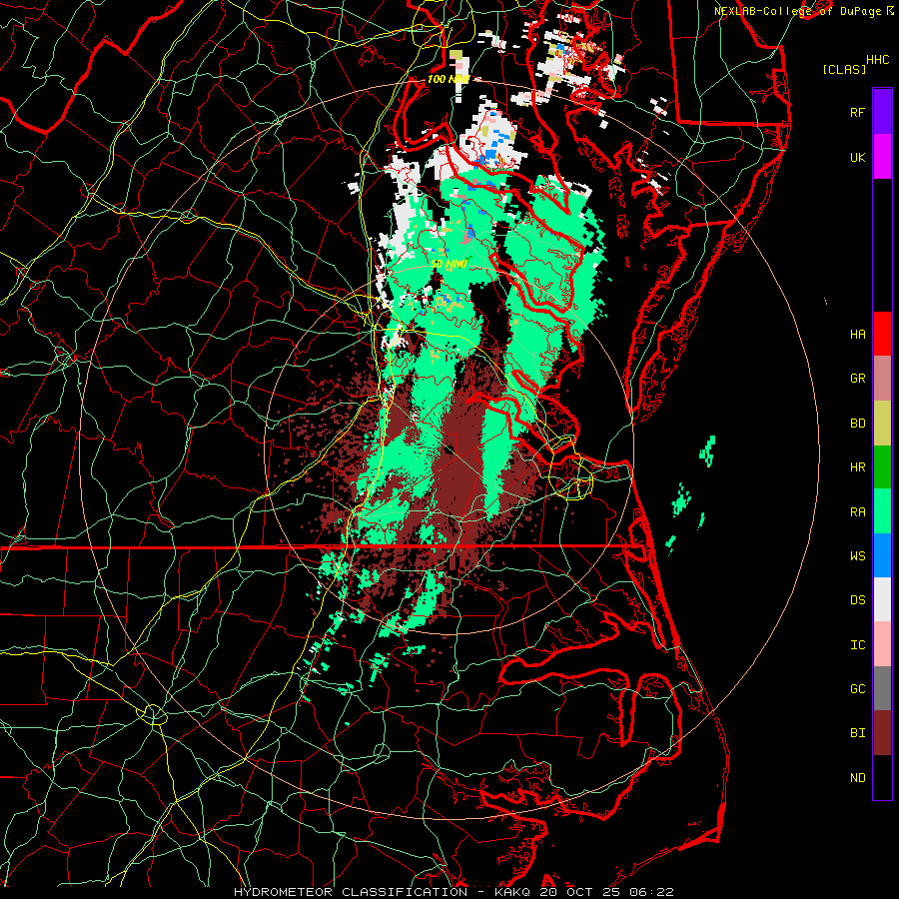Click the [CLAS] legend header

(x=844, y=69)
